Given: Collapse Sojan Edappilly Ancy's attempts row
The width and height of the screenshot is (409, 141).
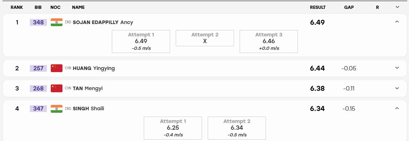Looking at the screenshot, I should (x=397, y=22).
